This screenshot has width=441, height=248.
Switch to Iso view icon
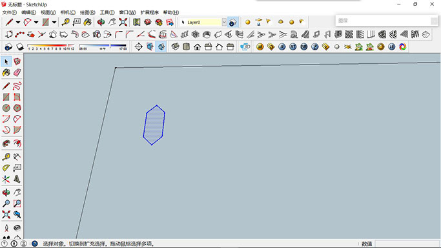pos(175,46)
